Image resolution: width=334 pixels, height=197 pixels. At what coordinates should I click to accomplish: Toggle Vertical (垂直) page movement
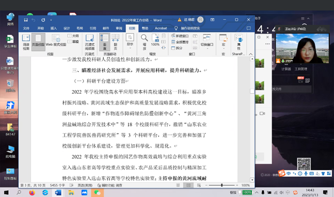105,42
